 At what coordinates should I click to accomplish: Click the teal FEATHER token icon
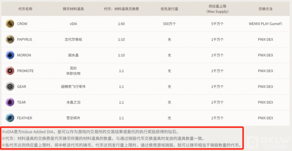(x=10, y=118)
